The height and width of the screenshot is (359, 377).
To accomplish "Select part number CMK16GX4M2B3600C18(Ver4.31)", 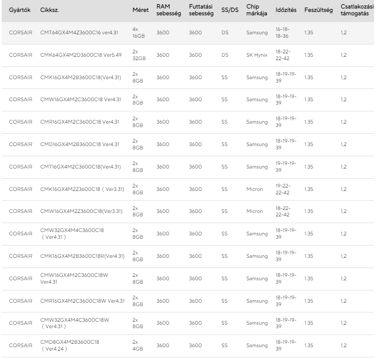I will (x=81, y=77).
